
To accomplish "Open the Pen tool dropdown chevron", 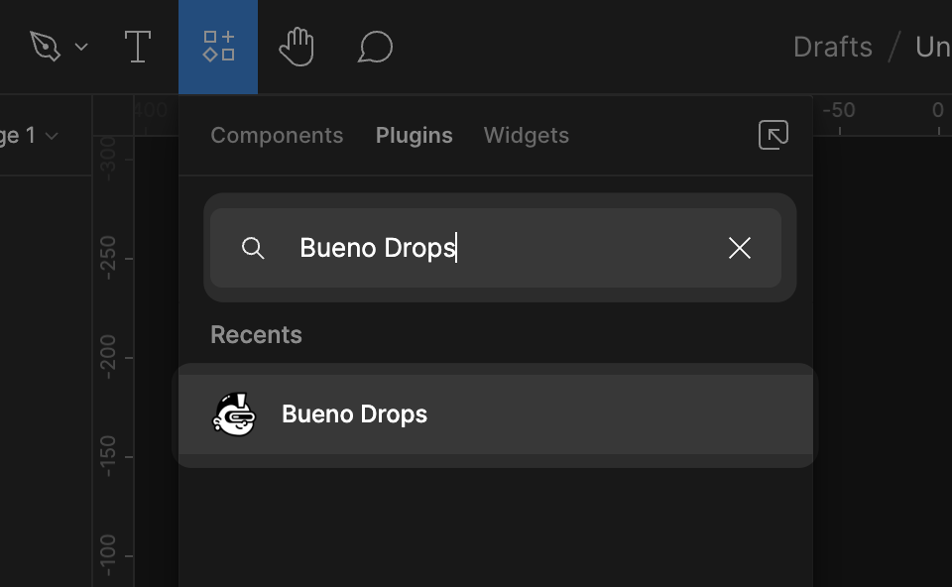I will click(81, 47).
